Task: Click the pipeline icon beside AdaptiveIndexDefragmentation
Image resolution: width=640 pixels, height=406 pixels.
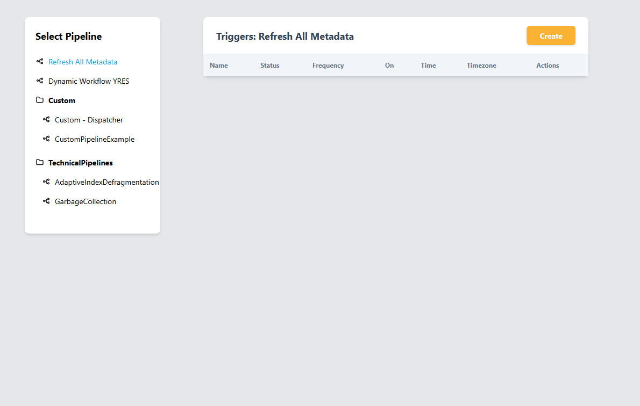Action: [46, 182]
